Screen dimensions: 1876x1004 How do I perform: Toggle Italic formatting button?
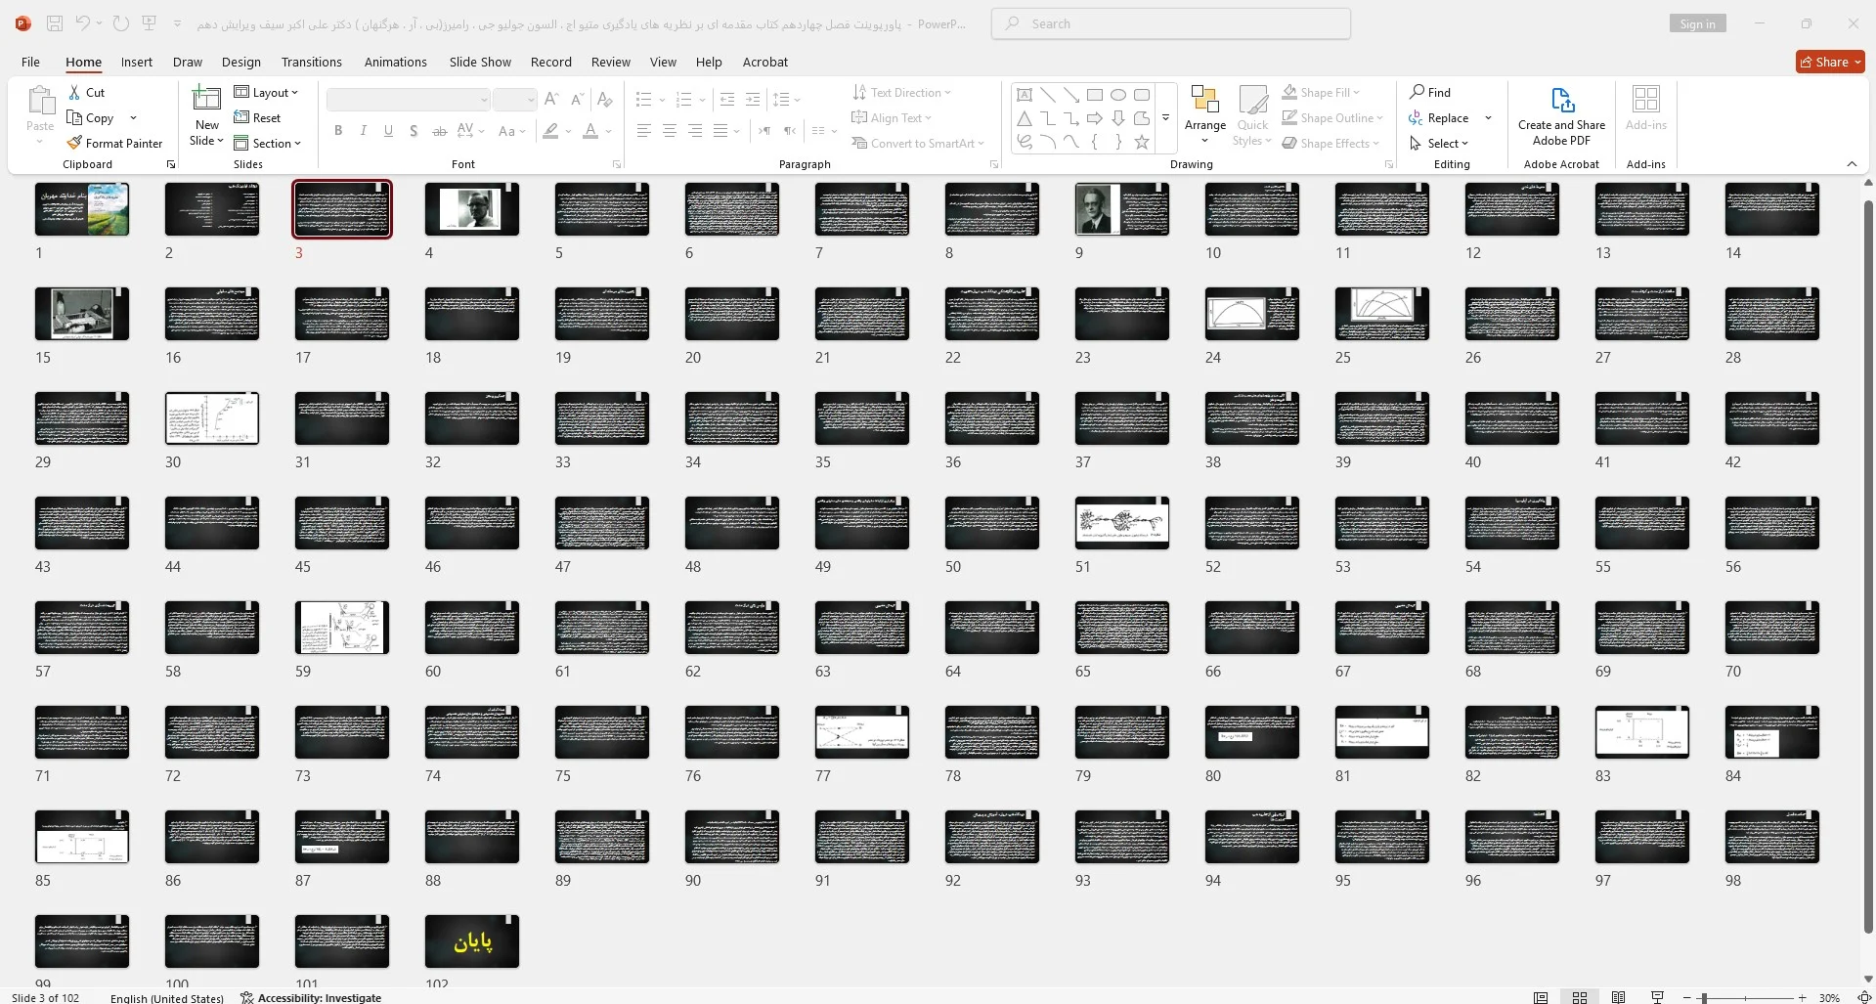click(364, 130)
